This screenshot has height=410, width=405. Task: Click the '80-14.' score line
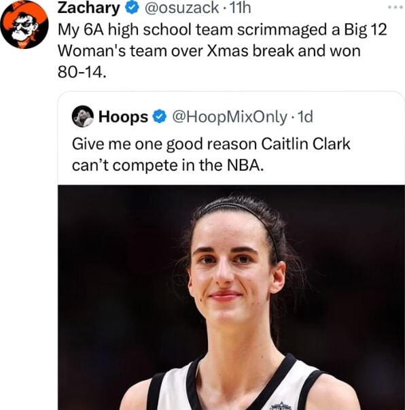(82, 72)
